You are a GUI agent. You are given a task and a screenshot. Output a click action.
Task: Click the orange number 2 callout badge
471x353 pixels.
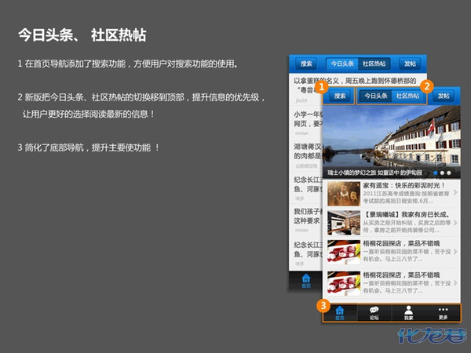427,85
